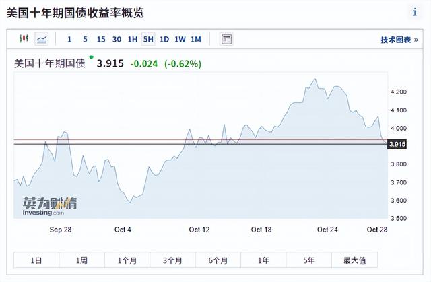Select the 1周 range tab
This screenshot has width=431, height=282.
81,260
